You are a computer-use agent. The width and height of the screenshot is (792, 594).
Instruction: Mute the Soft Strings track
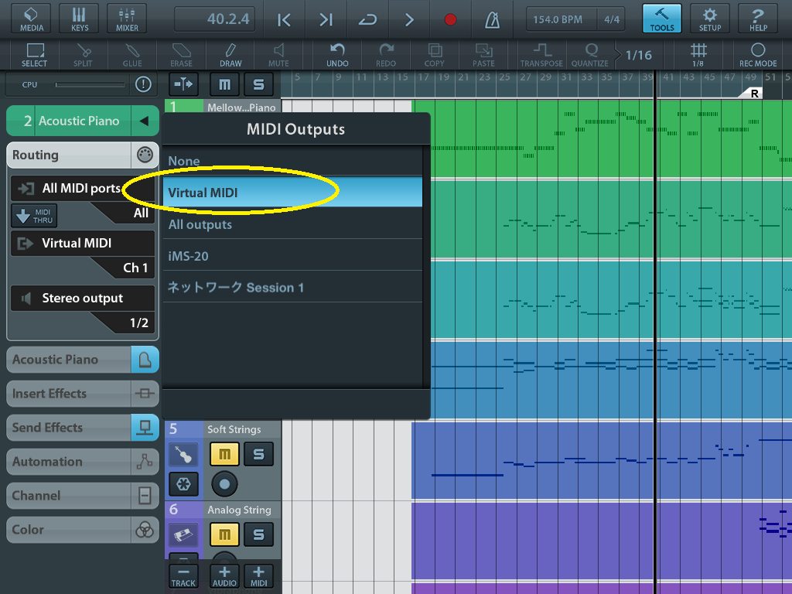[x=224, y=453]
